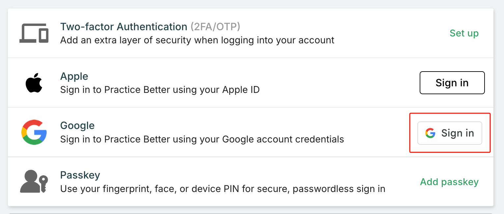
Task: Click the gray '(2FA/OTP)' label
Action: pyautogui.click(x=215, y=27)
